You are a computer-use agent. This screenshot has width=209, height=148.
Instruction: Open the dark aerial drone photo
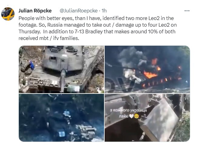(x=61, y=118)
